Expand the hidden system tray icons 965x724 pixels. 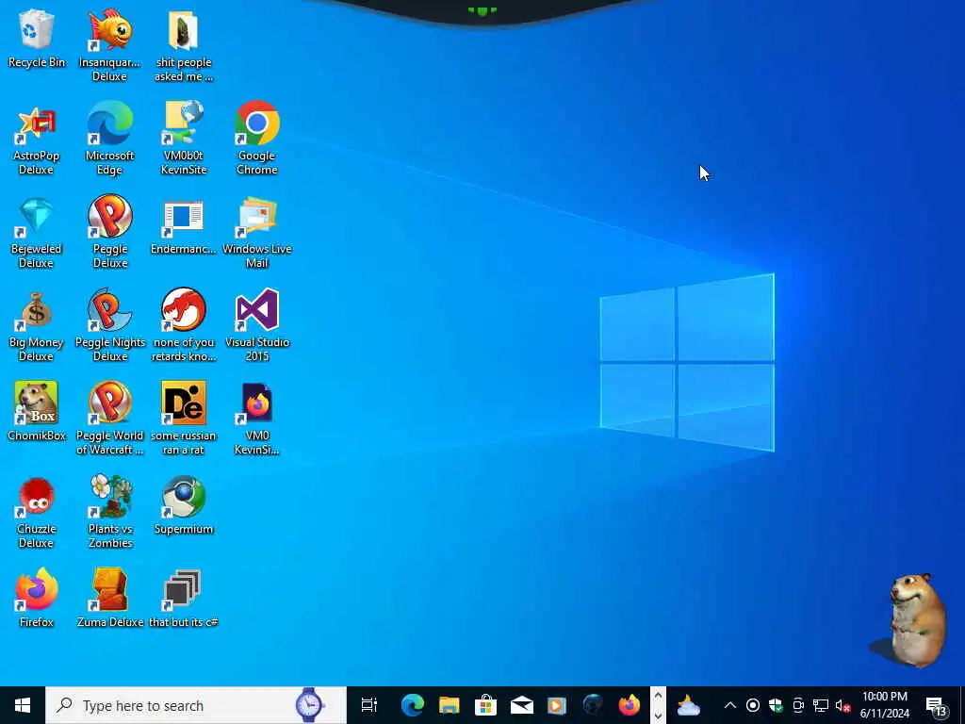[x=730, y=705]
